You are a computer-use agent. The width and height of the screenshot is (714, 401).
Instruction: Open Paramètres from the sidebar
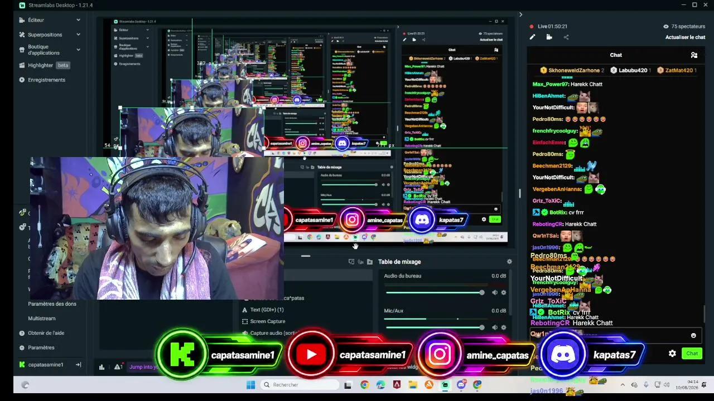click(x=41, y=348)
